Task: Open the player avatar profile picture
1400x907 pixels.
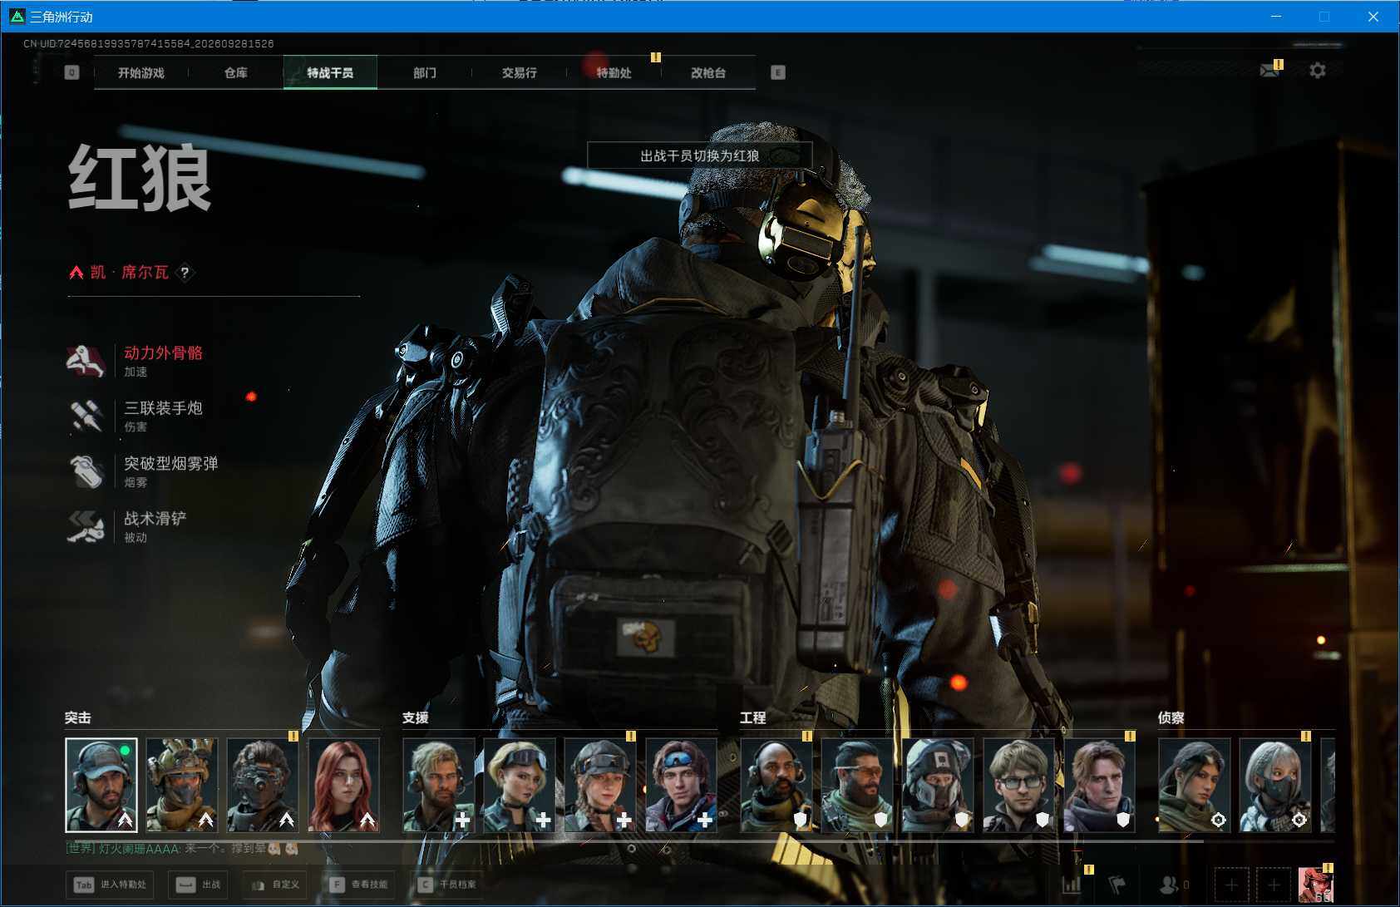Action: tap(1315, 885)
